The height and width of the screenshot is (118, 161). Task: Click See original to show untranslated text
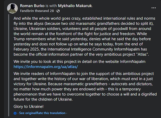coord(28,113)
